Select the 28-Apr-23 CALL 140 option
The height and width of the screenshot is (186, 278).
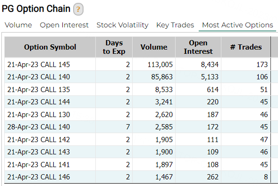[x=39, y=127]
